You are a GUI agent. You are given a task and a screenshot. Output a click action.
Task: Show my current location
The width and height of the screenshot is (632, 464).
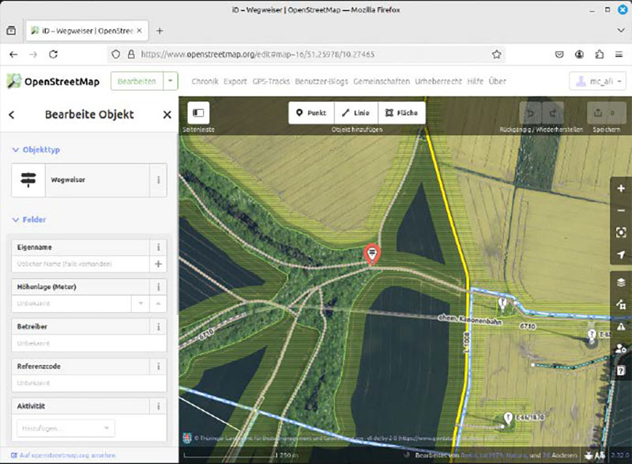pyautogui.click(x=621, y=255)
